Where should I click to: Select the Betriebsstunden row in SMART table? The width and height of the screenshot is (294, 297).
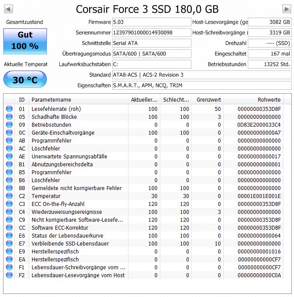(x=143, y=125)
